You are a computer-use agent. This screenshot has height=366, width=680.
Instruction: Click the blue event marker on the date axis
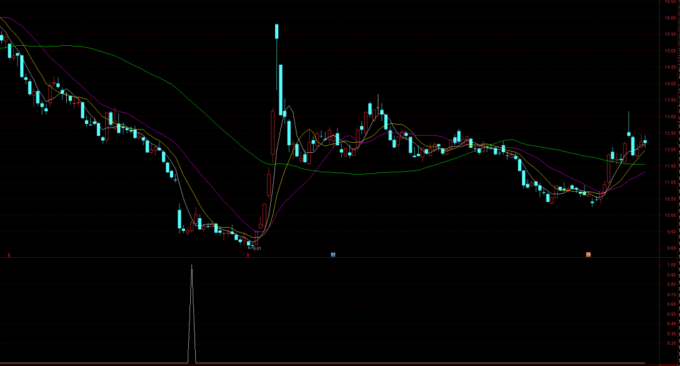tap(333, 255)
